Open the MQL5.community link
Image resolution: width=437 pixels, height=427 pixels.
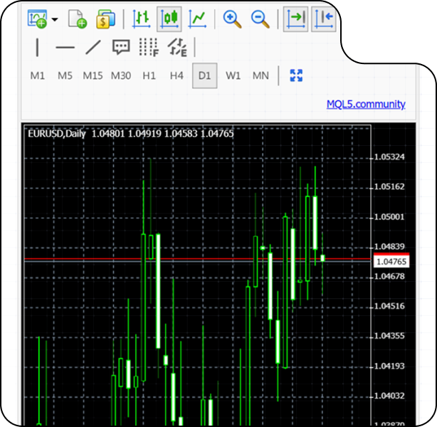[366, 104]
